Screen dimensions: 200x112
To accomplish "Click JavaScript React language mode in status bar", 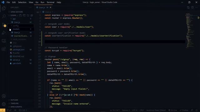I will 156,110.
